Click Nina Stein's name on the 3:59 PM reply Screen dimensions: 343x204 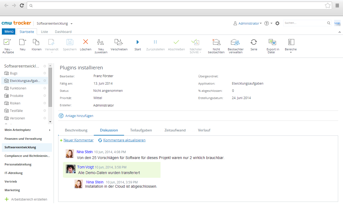coord(95,182)
